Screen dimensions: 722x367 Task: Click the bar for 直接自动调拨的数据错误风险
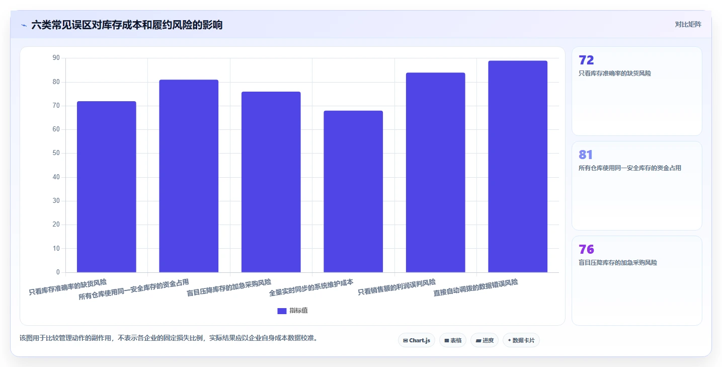coord(518,167)
